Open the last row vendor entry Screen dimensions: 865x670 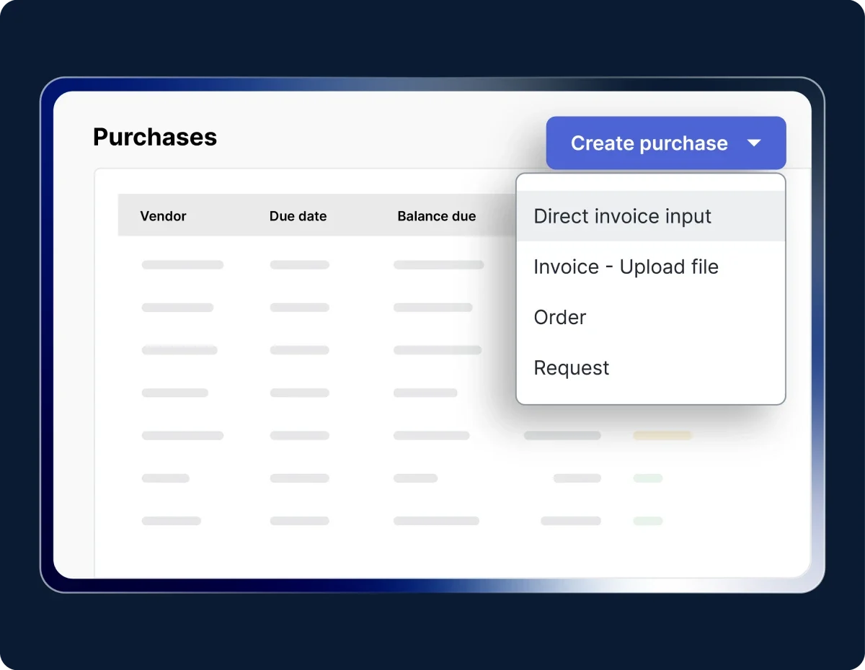(x=171, y=521)
